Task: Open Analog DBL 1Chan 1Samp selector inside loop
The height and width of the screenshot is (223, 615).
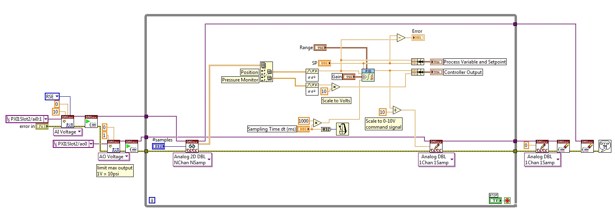Action: [436, 160]
